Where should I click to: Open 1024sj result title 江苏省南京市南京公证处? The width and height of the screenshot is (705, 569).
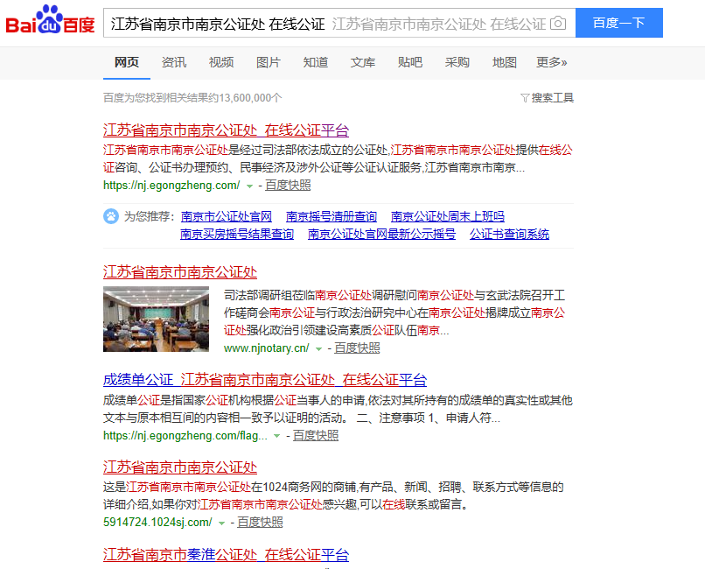(180, 467)
